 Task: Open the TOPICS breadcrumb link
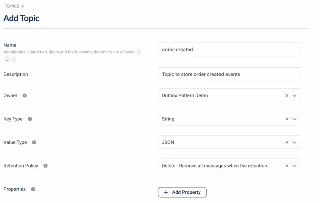[12, 6]
